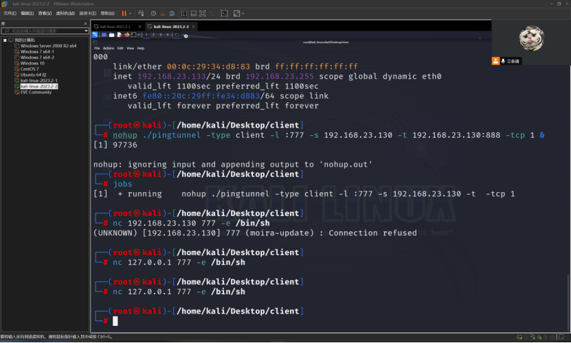
Task: Switch to Kali workspace 3
Action: click(160, 35)
